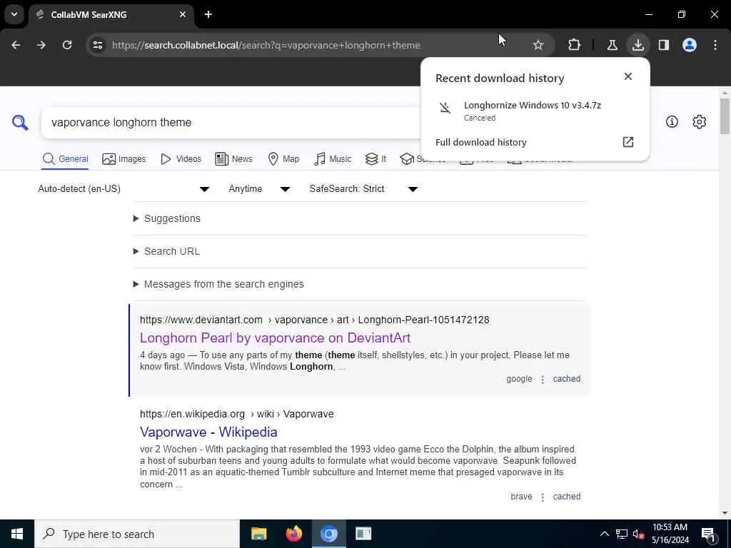Click the browser address bar URL

point(266,45)
